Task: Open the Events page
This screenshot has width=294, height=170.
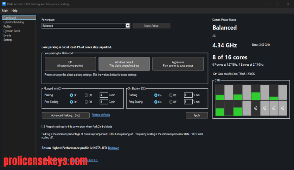Action: (x=7, y=35)
